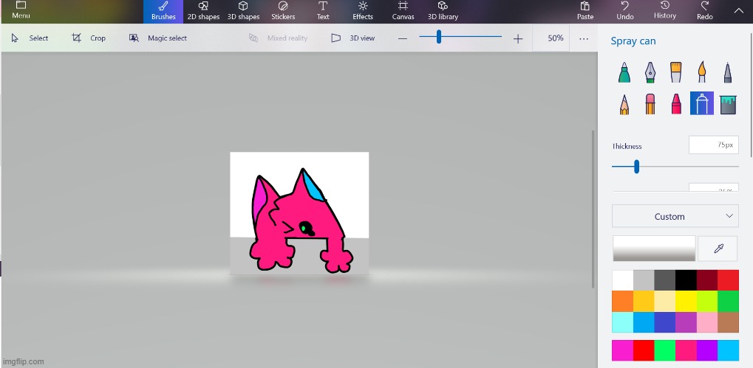Click the Redo button
The image size is (753, 368).
click(704, 12)
